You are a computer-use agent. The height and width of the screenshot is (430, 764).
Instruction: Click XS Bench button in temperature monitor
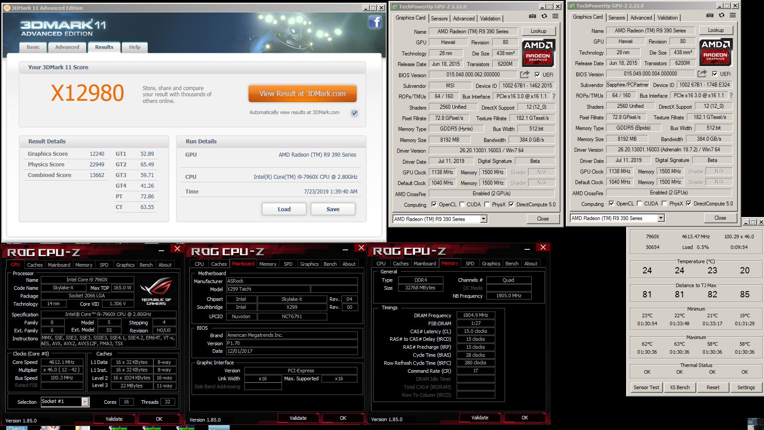coord(680,387)
